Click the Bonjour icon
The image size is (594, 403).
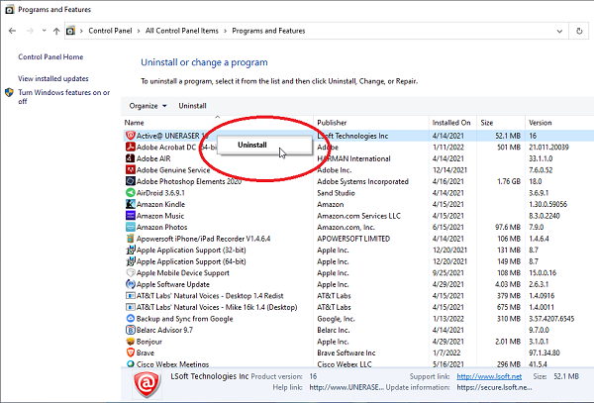[x=131, y=342]
